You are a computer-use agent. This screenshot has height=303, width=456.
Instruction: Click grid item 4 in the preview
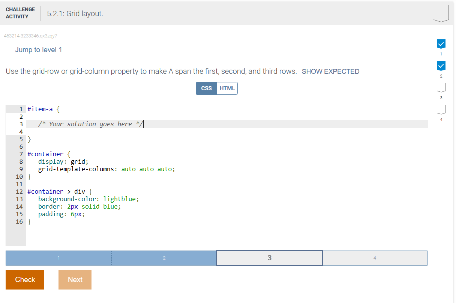[x=375, y=258]
